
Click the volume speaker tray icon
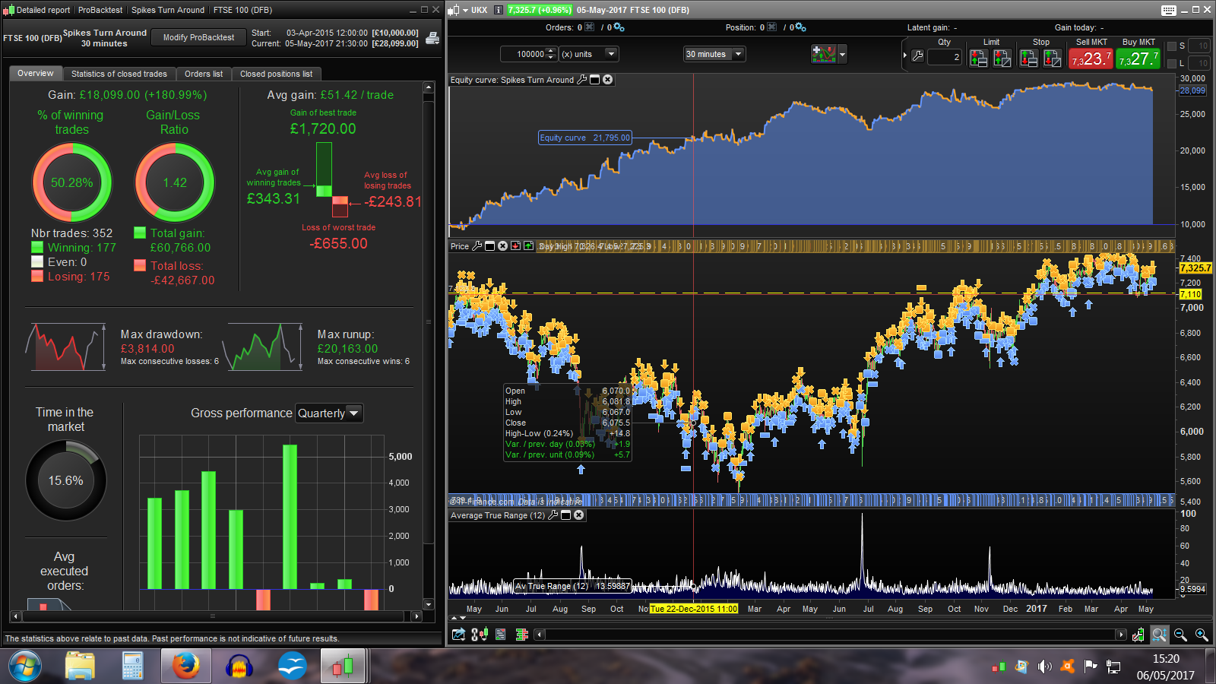[1044, 667]
